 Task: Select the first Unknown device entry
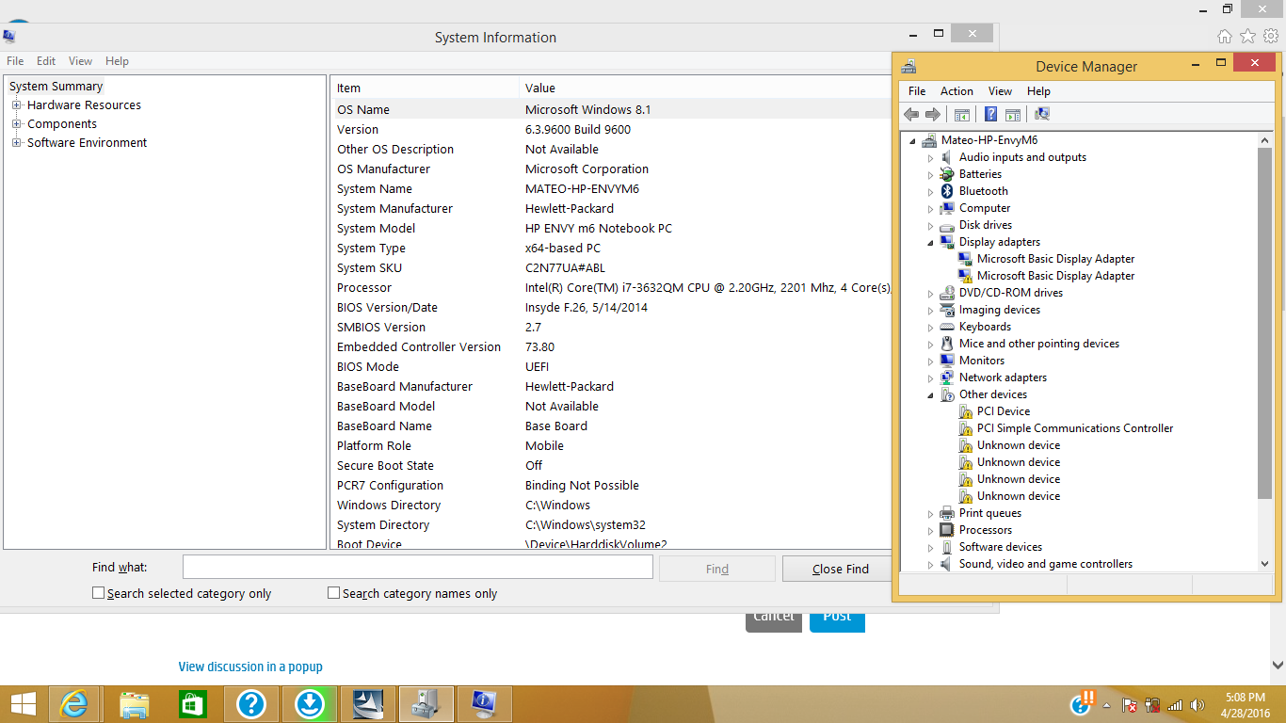click(x=1018, y=445)
